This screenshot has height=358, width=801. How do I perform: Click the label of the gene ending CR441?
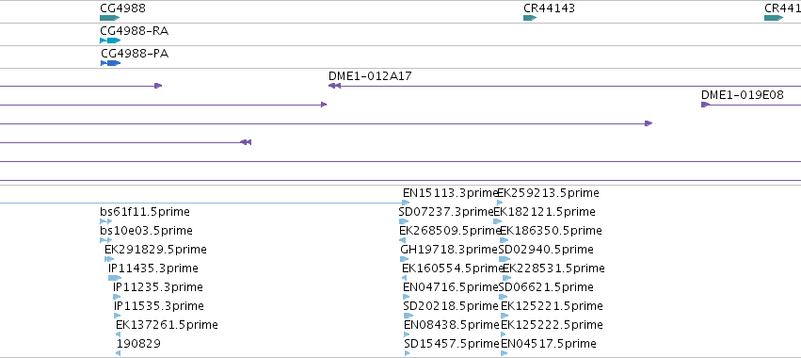coord(782,8)
